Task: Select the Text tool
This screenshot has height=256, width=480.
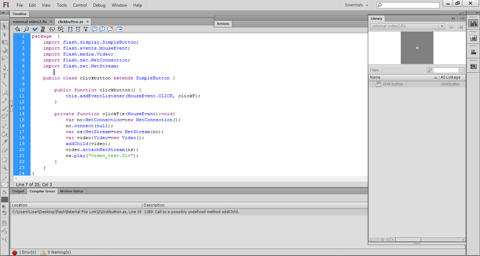Action: 5,76
